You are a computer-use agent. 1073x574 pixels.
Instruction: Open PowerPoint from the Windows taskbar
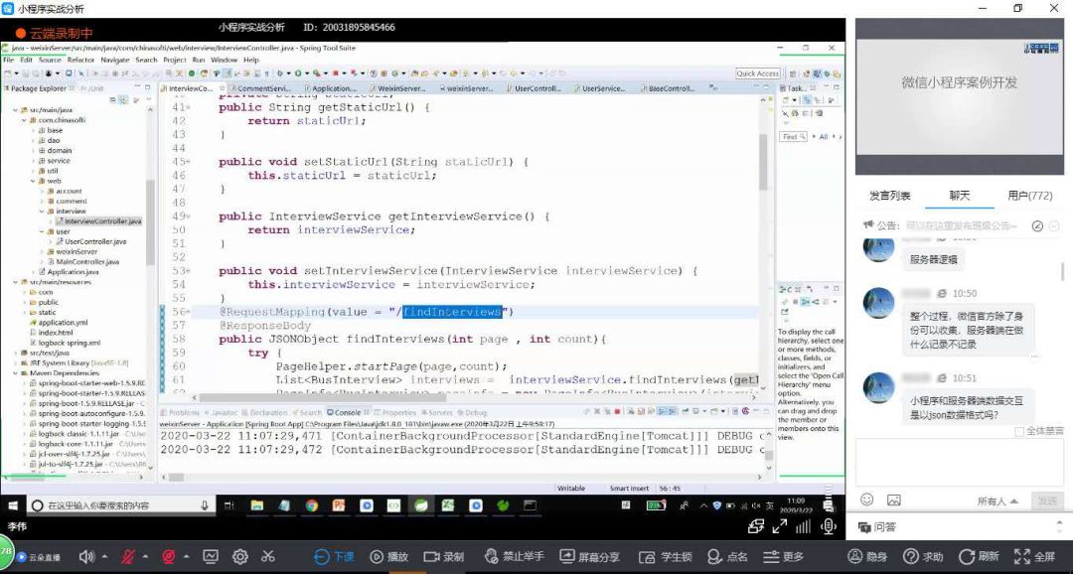tap(339, 505)
